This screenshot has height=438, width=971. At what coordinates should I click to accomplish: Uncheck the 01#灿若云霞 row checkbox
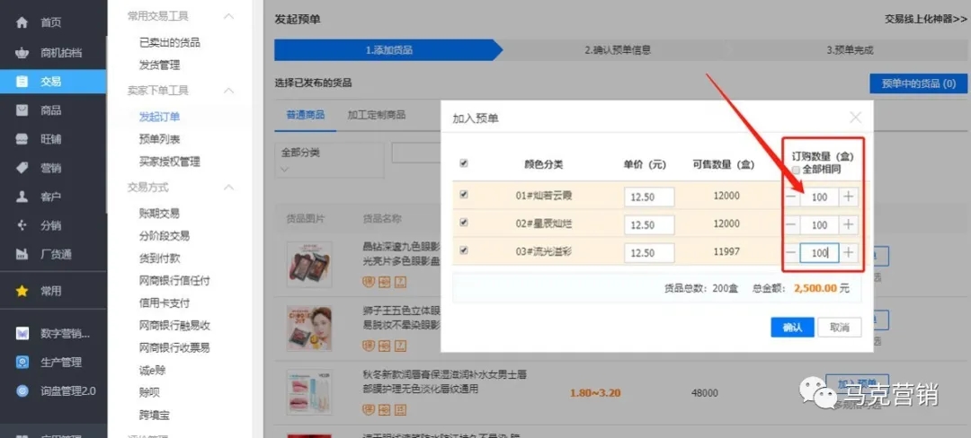tap(464, 195)
